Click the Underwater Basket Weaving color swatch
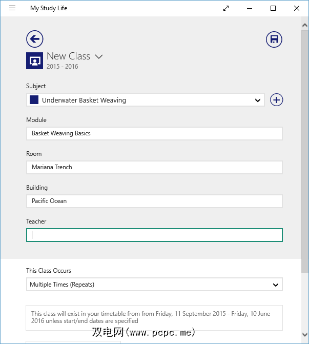 pos(34,100)
